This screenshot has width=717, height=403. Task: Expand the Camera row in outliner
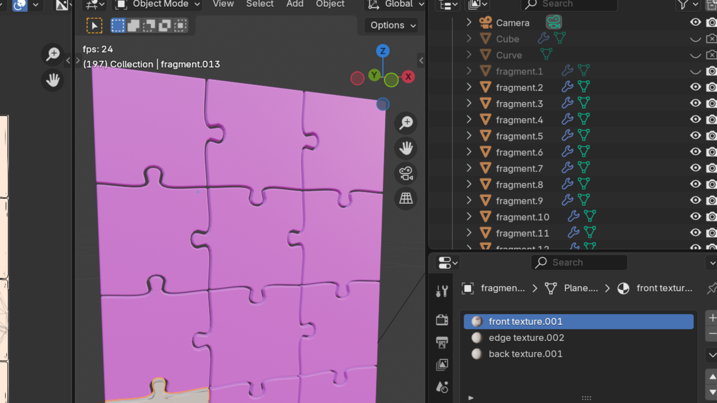click(469, 22)
